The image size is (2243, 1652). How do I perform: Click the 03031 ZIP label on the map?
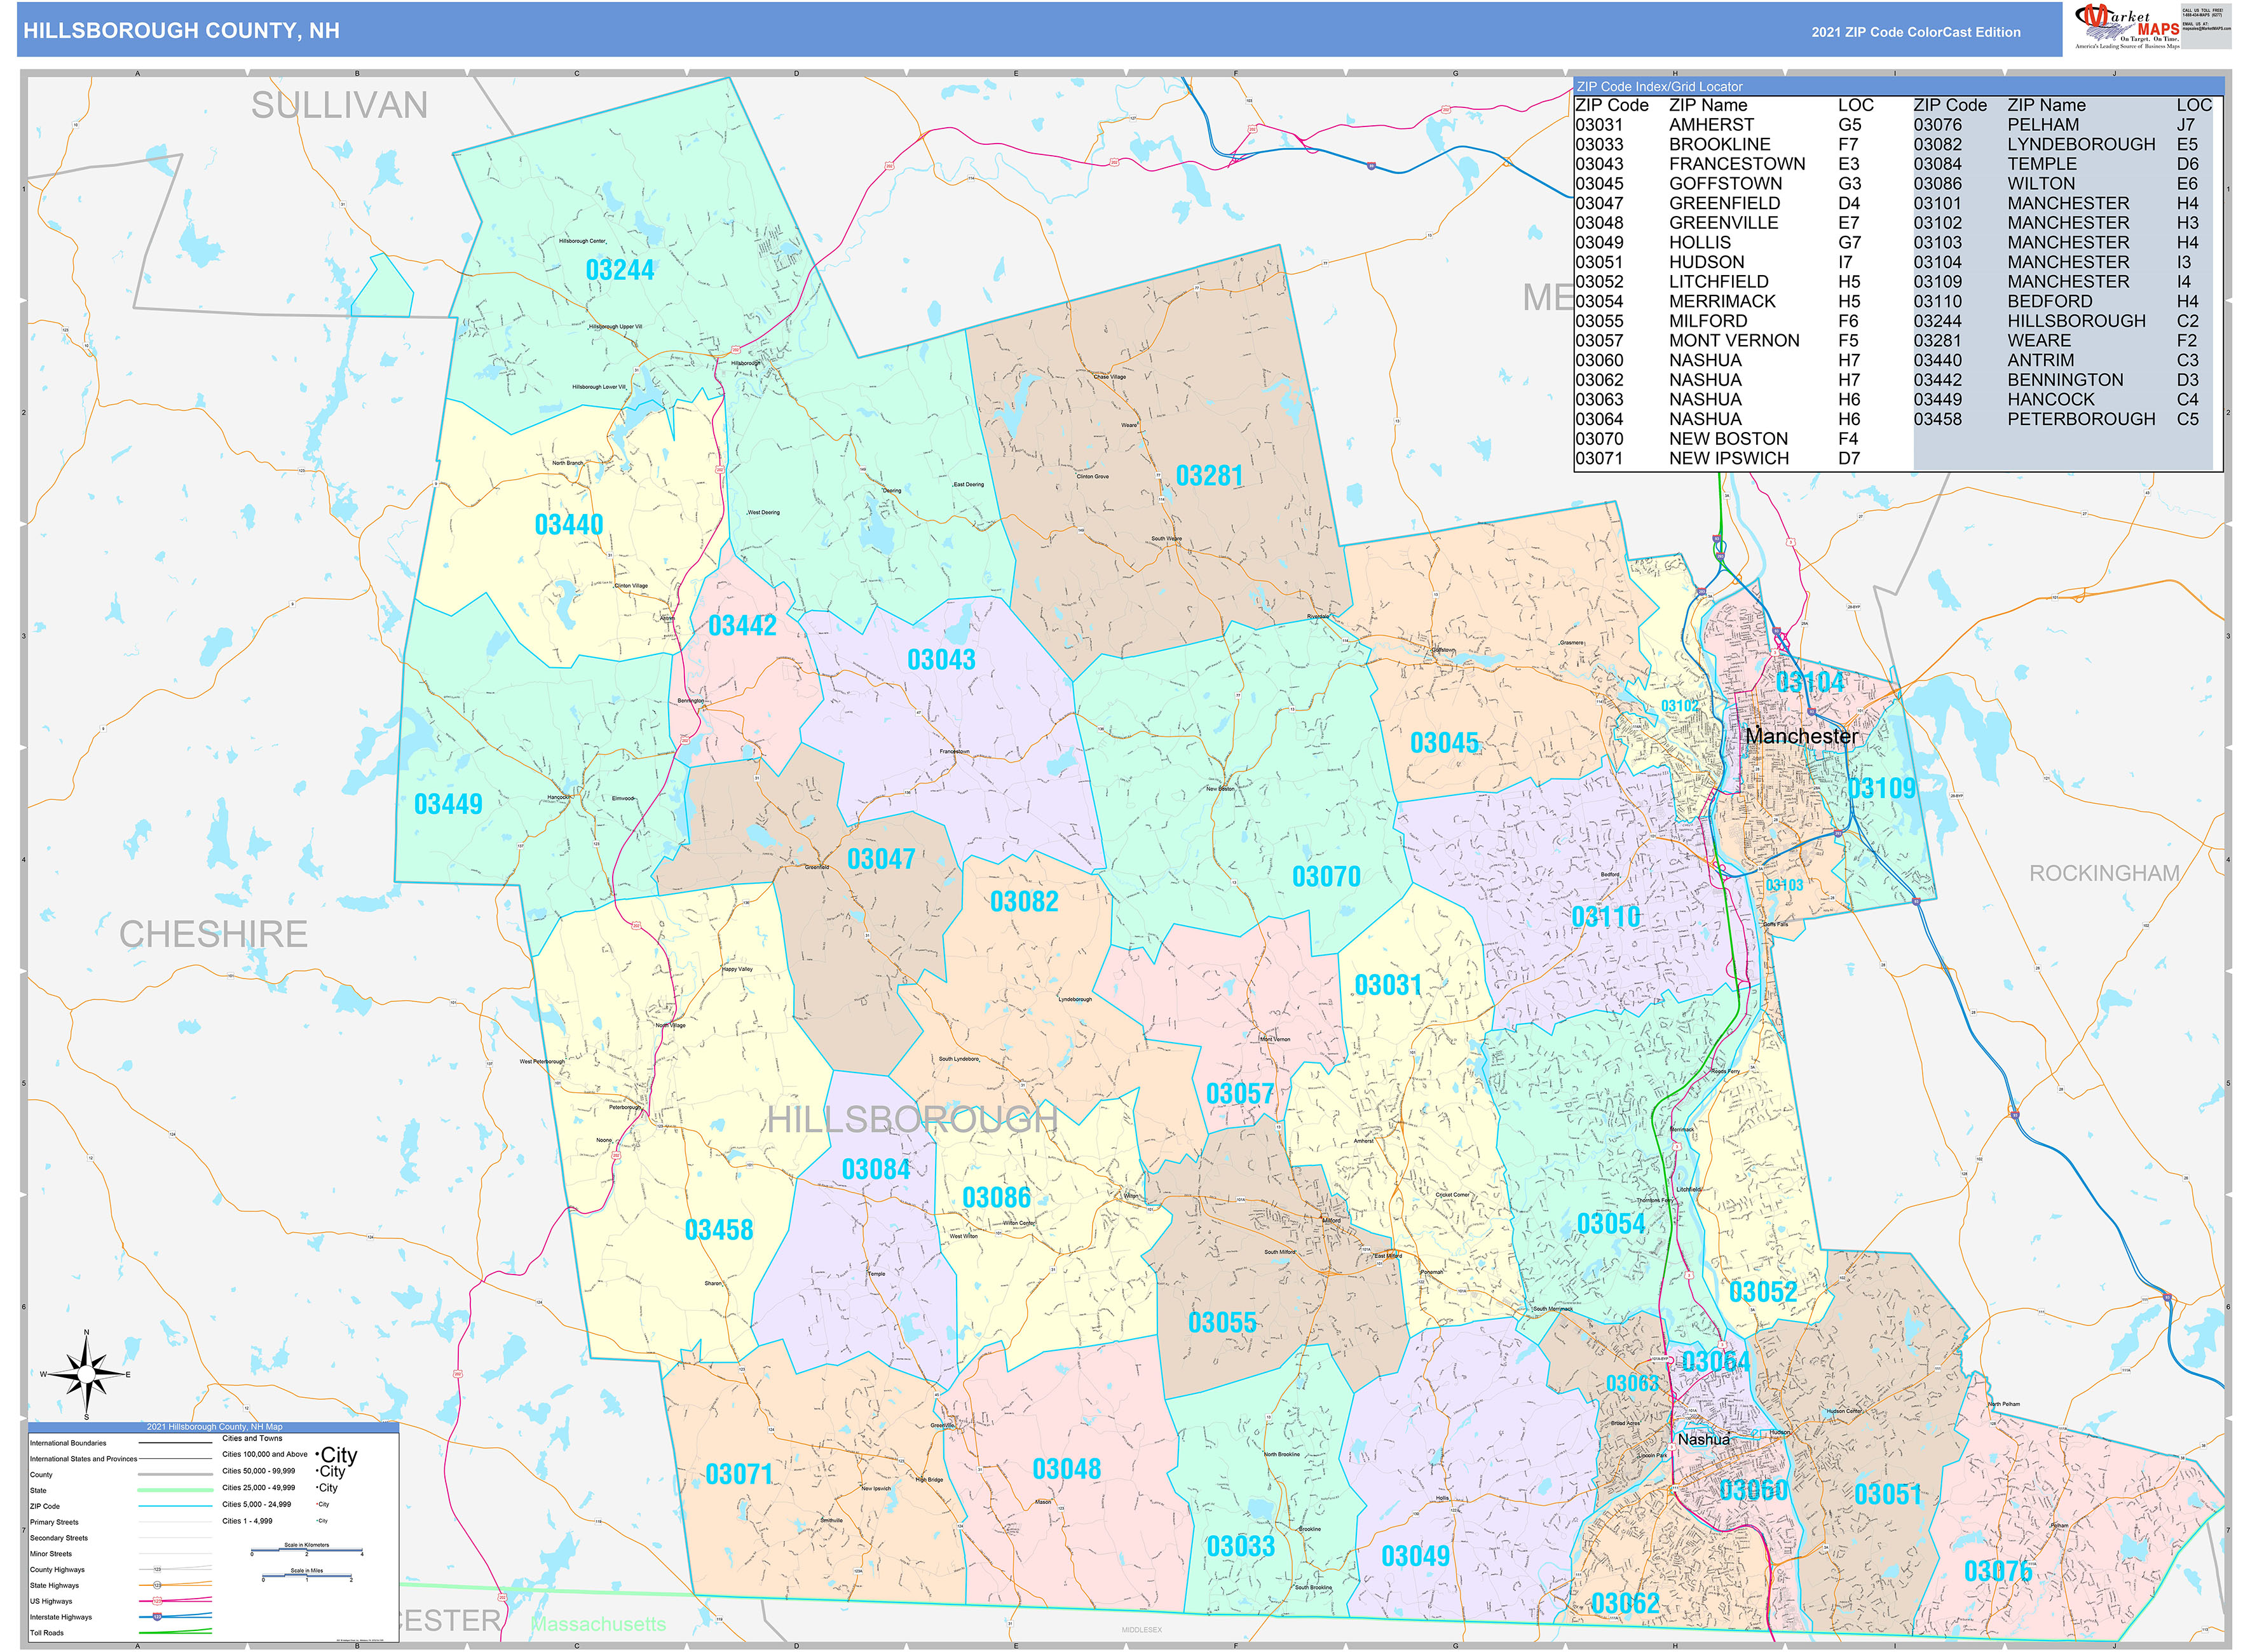click(1387, 986)
